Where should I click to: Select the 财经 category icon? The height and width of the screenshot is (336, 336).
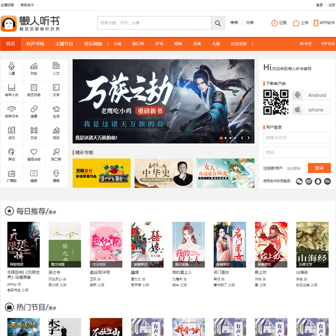point(34,68)
